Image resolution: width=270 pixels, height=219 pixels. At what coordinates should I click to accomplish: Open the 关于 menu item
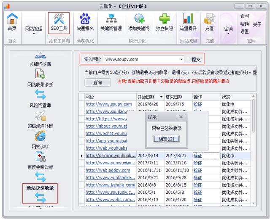pyautogui.click(x=257, y=24)
